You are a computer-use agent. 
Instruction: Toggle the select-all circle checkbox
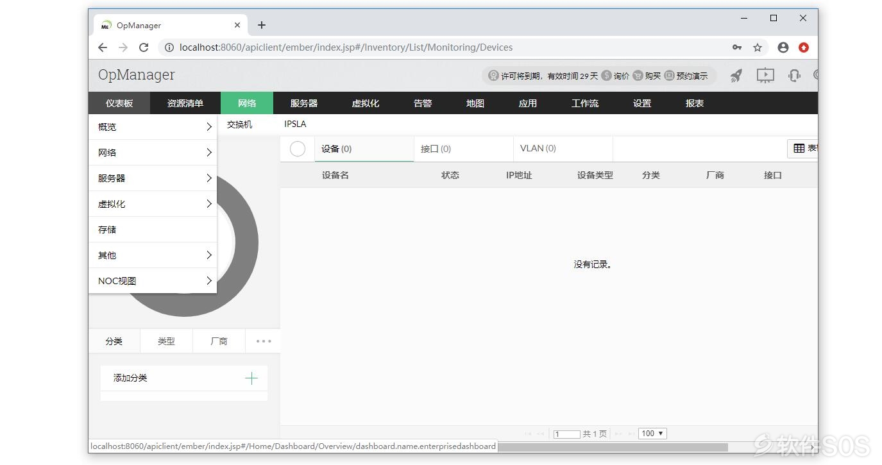pos(298,149)
